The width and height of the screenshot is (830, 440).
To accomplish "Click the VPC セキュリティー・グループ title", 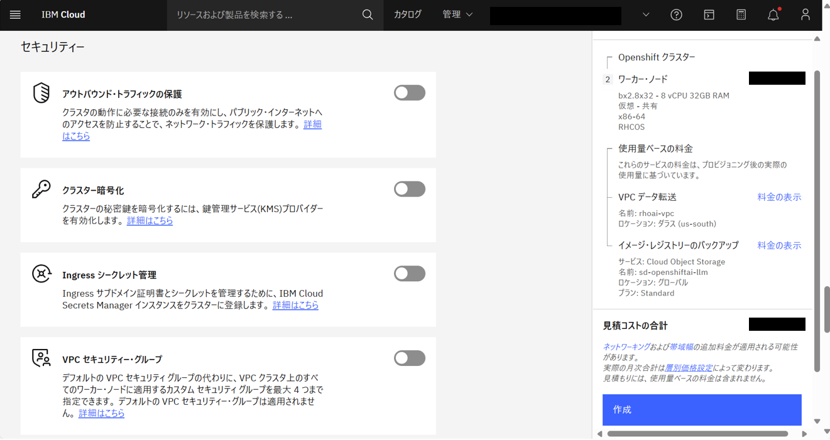I will (x=112, y=360).
